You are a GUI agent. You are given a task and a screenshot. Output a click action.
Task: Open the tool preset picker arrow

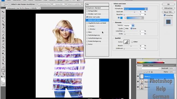7,4
